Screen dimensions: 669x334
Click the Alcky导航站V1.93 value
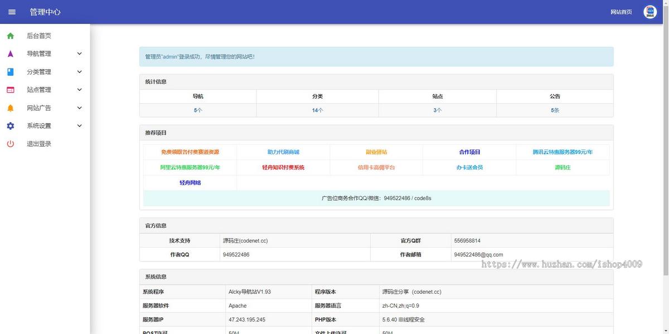click(x=250, y=292)
